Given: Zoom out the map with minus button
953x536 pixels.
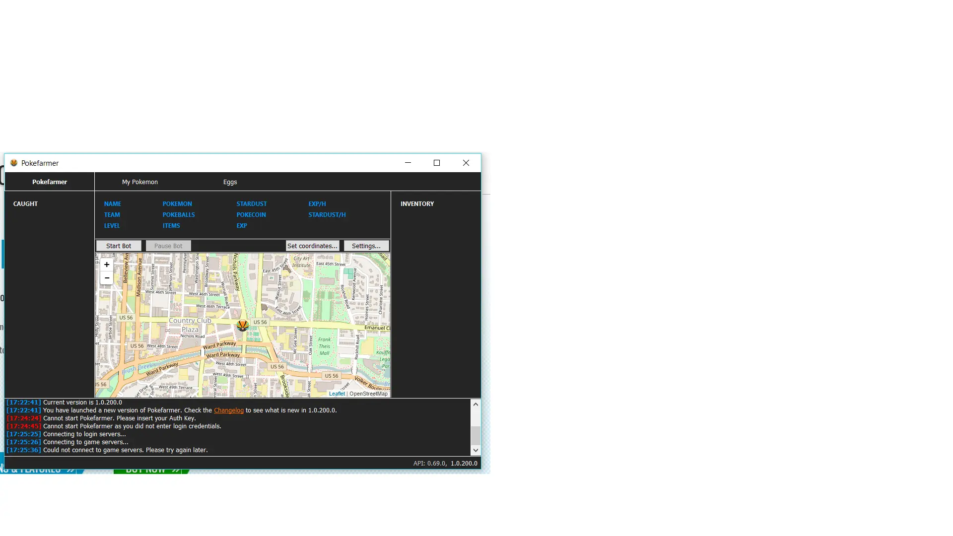Looking at the screenshot, I should pos(107,278).
